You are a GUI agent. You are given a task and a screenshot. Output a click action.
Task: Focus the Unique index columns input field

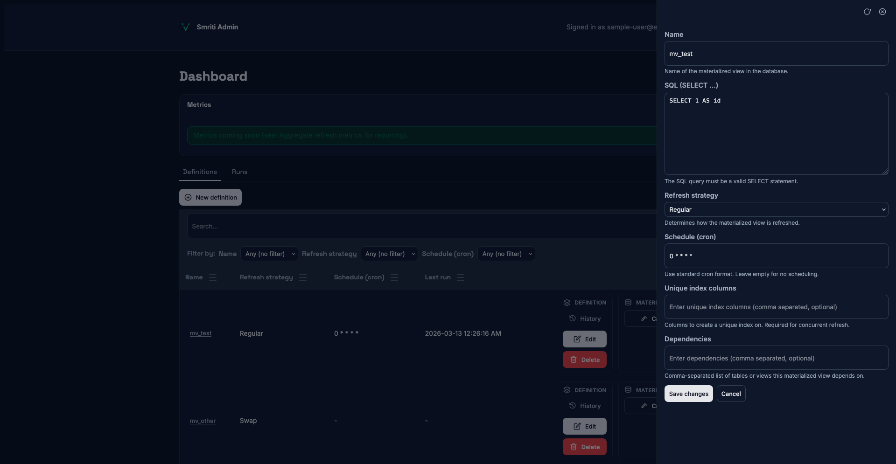tap(776, 307)
